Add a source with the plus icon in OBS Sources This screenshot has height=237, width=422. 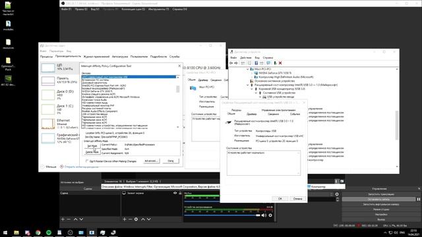[125, 219]
